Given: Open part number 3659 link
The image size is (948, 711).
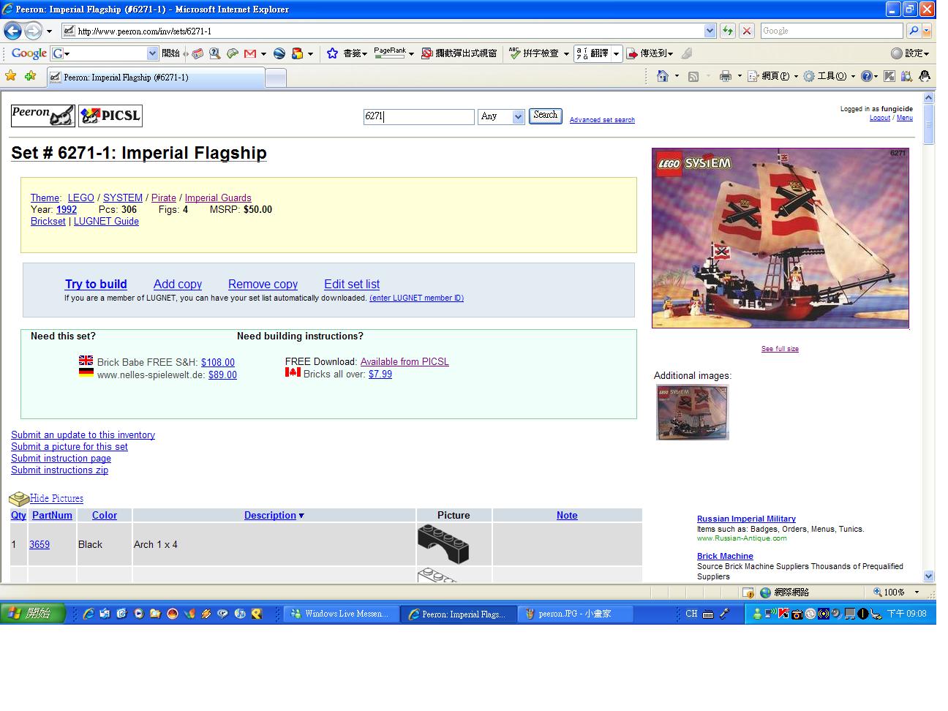Looking at the screenshot, I should click(39, 545).
